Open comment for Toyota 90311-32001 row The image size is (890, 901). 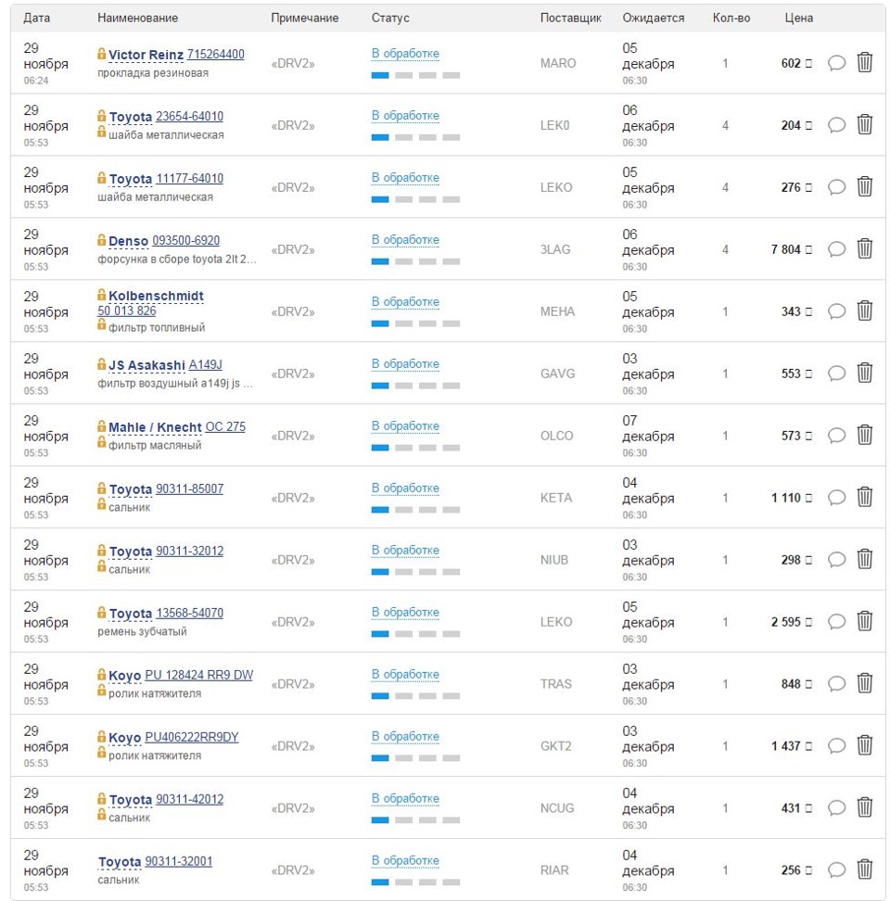(x=836, y=869)
